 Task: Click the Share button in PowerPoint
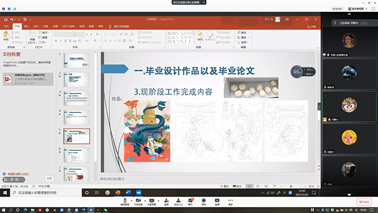click(x=311, y=27)
